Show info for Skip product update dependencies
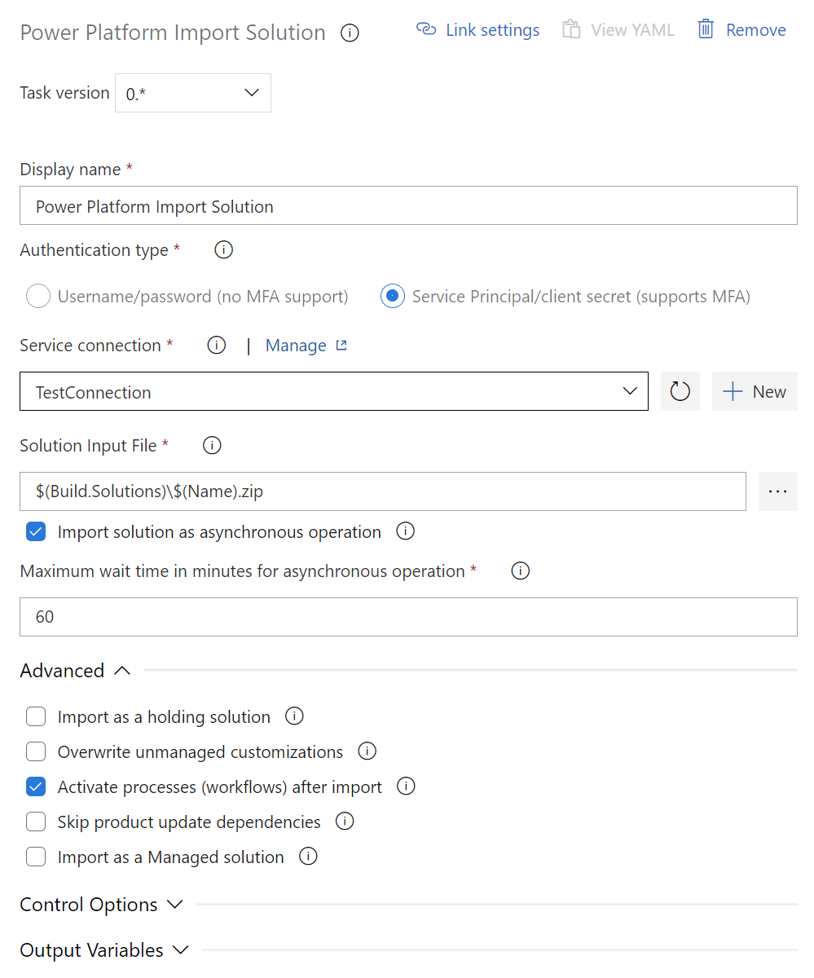This screenshot has height=978, width=814. pyautogui.click(x=345, y=822)
